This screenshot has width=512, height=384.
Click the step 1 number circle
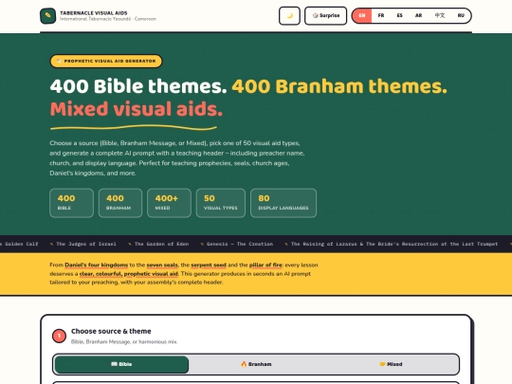click(59, 336)
